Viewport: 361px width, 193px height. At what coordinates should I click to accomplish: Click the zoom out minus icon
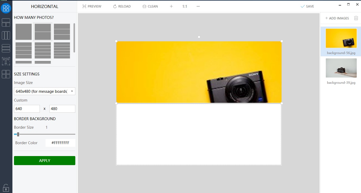click(x=198, y=6)
